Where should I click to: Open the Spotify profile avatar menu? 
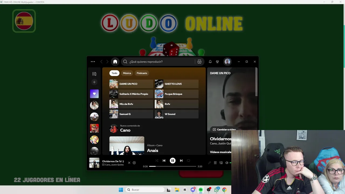coord(227,62)
